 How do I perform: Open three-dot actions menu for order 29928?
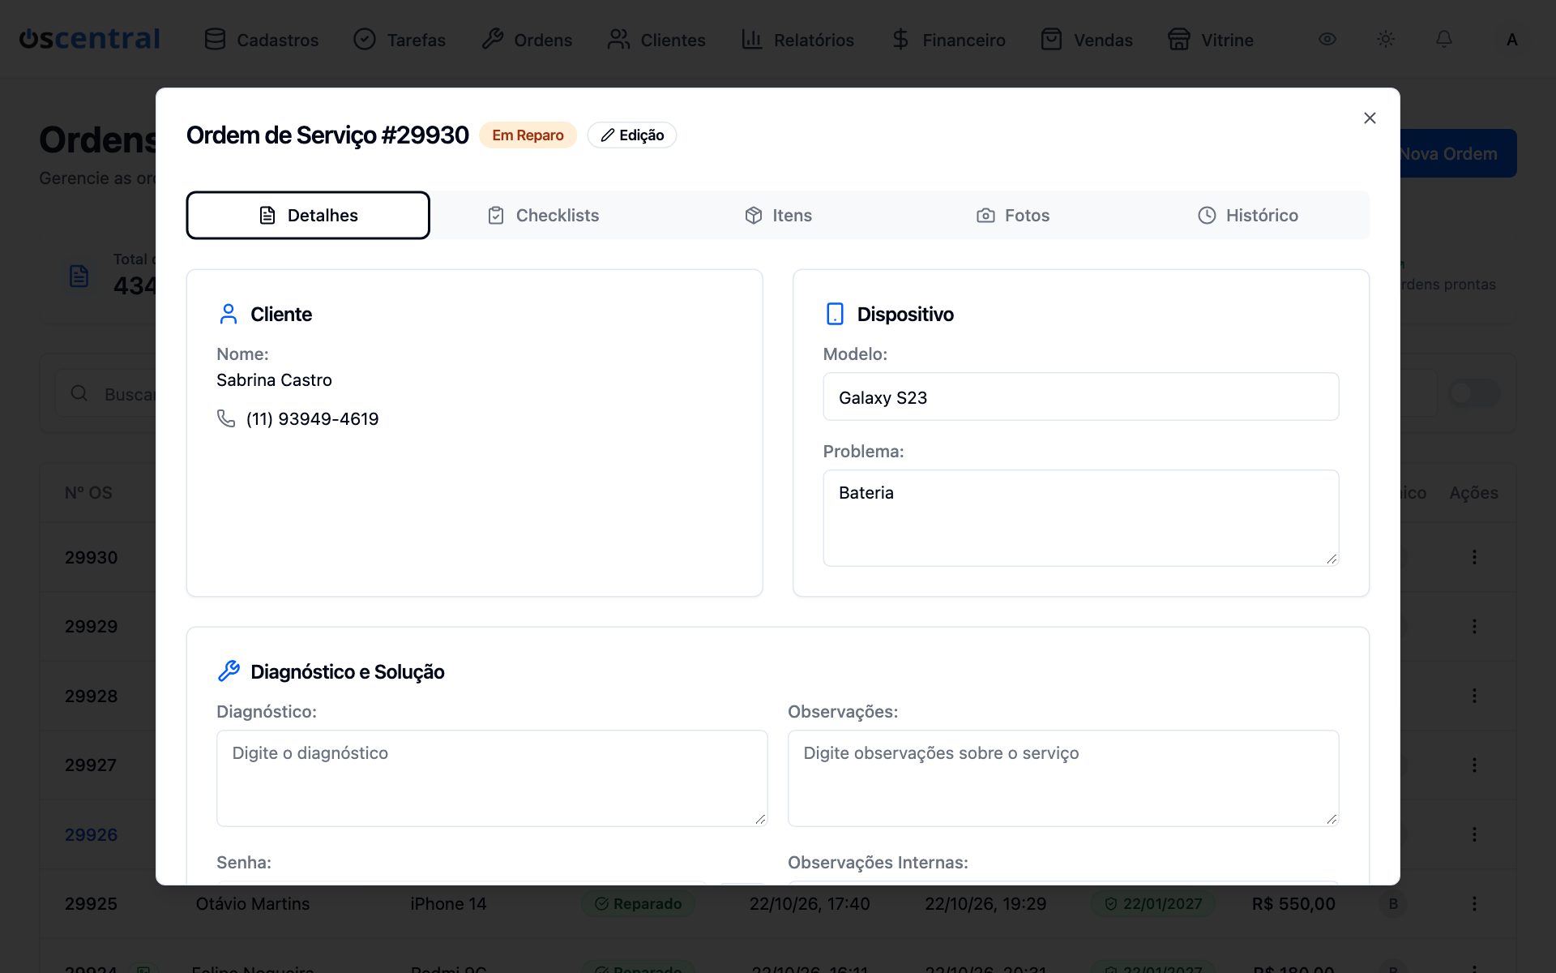coord(1474,696)
